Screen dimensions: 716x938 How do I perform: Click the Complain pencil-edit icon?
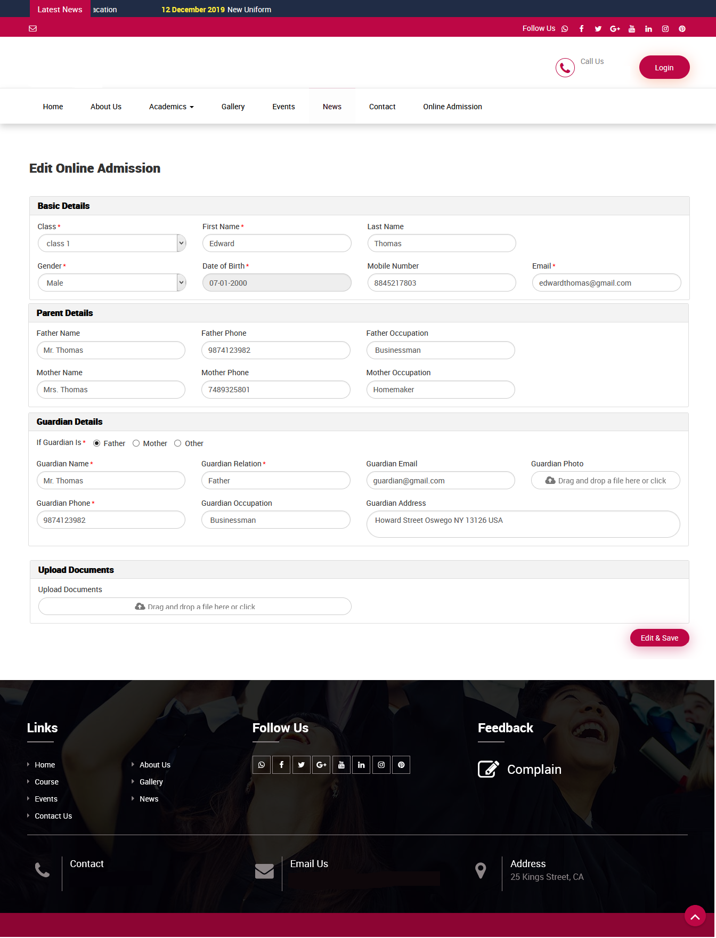(x=489, y=769)
